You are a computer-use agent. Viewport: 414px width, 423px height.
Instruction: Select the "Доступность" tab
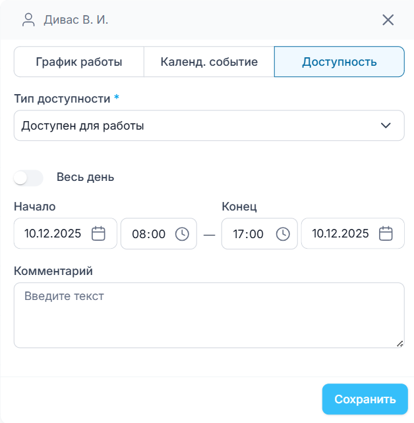point(340,62)
